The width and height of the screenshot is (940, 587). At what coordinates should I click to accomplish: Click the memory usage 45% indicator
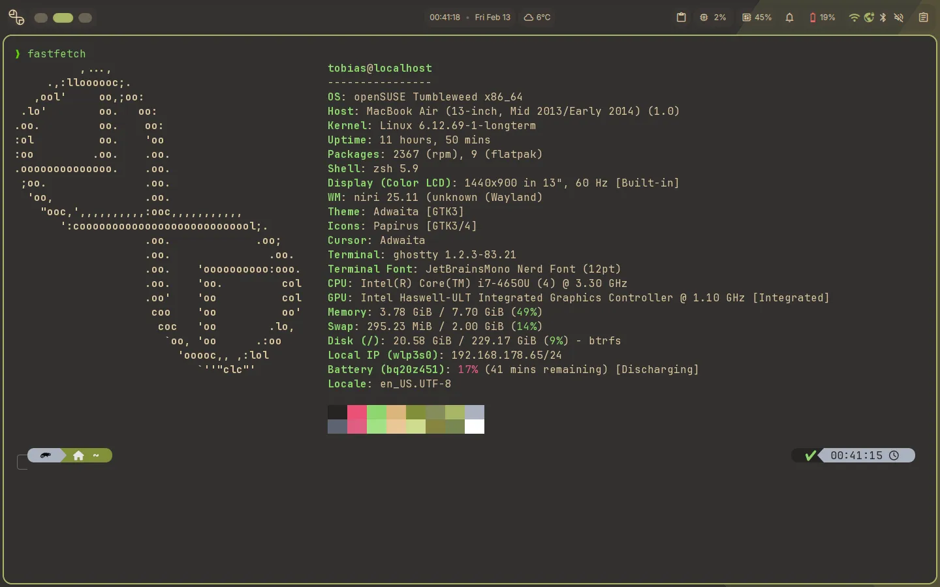pos(757,18)
